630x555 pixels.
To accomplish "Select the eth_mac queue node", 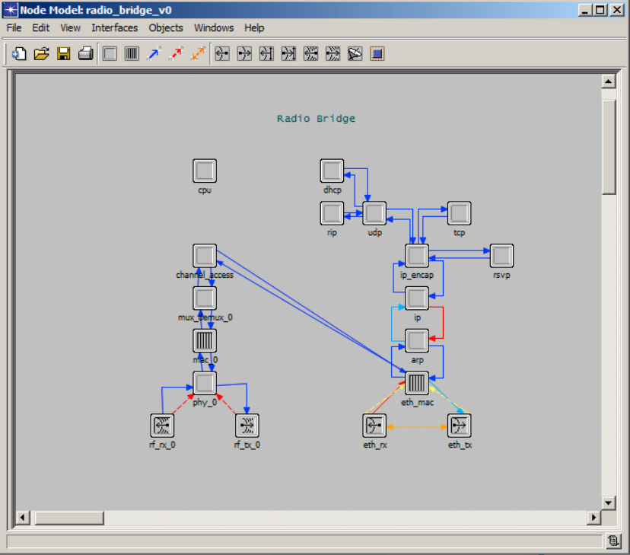I will pyautogui.click(x=417, y=383).
